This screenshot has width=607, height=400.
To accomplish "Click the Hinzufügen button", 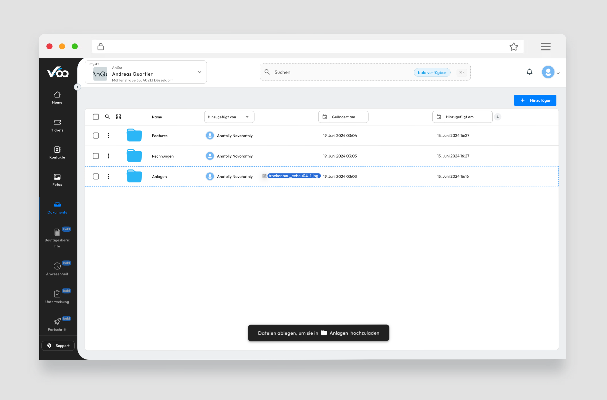I will pos(535,100).
